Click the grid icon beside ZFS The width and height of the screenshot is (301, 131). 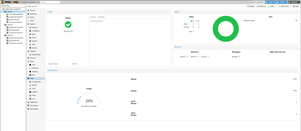click(30, 75)
